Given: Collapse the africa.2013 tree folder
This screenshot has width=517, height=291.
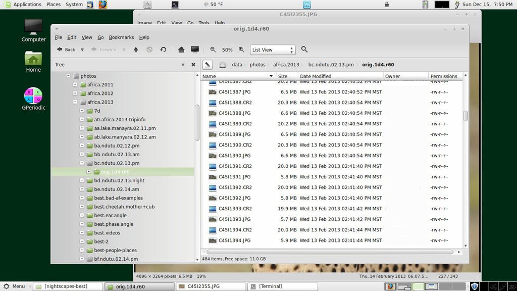Looking at the screenshot, I should (x=75, y=102).
